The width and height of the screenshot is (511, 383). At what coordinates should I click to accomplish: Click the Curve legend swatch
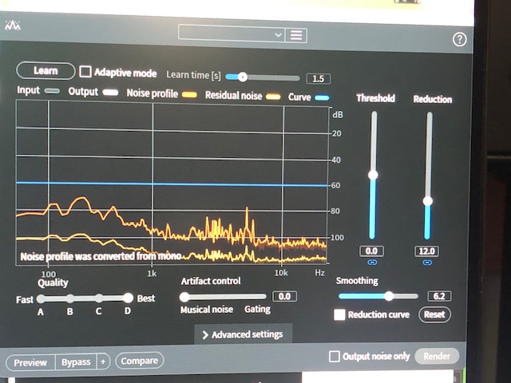coord(322,97)
